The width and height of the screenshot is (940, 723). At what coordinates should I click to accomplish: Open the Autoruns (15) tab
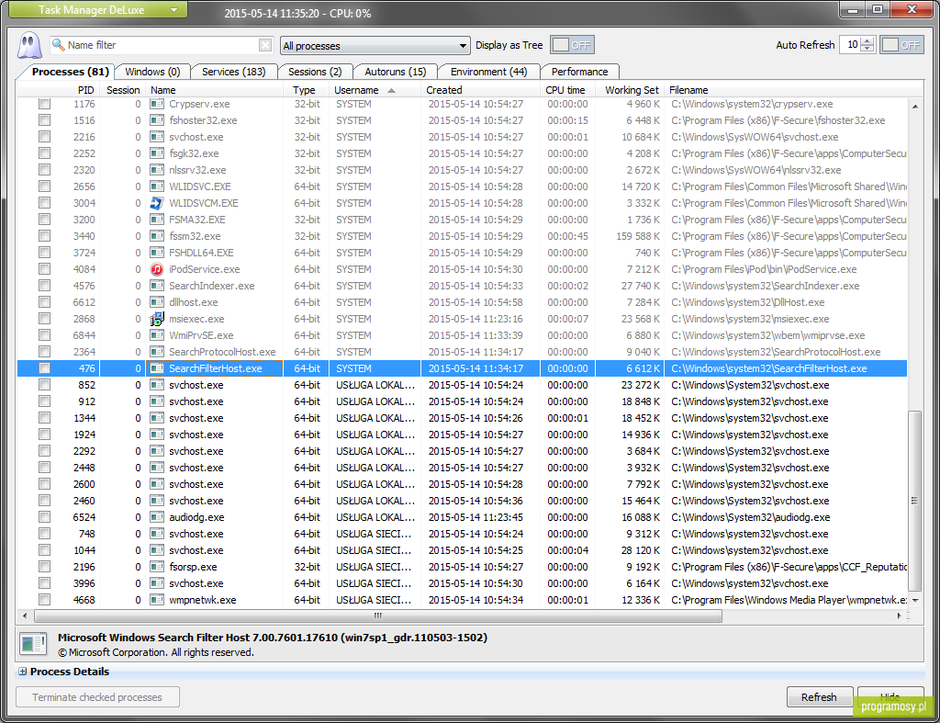point(395,72)
